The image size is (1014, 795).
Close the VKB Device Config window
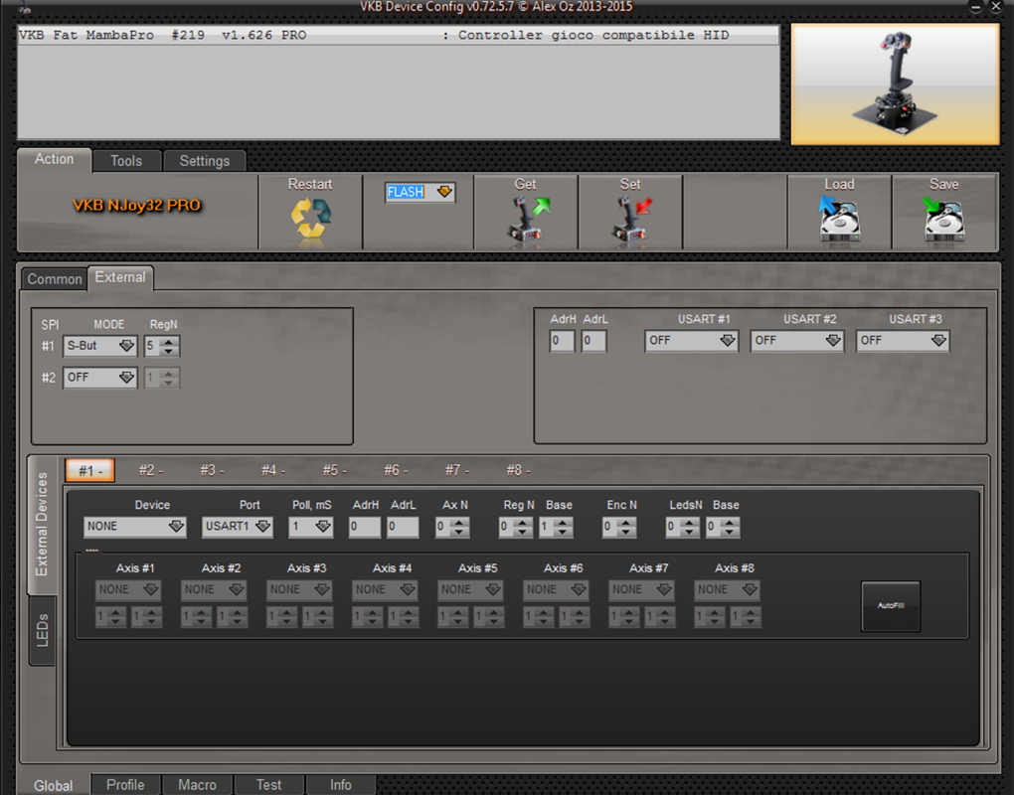996,7
